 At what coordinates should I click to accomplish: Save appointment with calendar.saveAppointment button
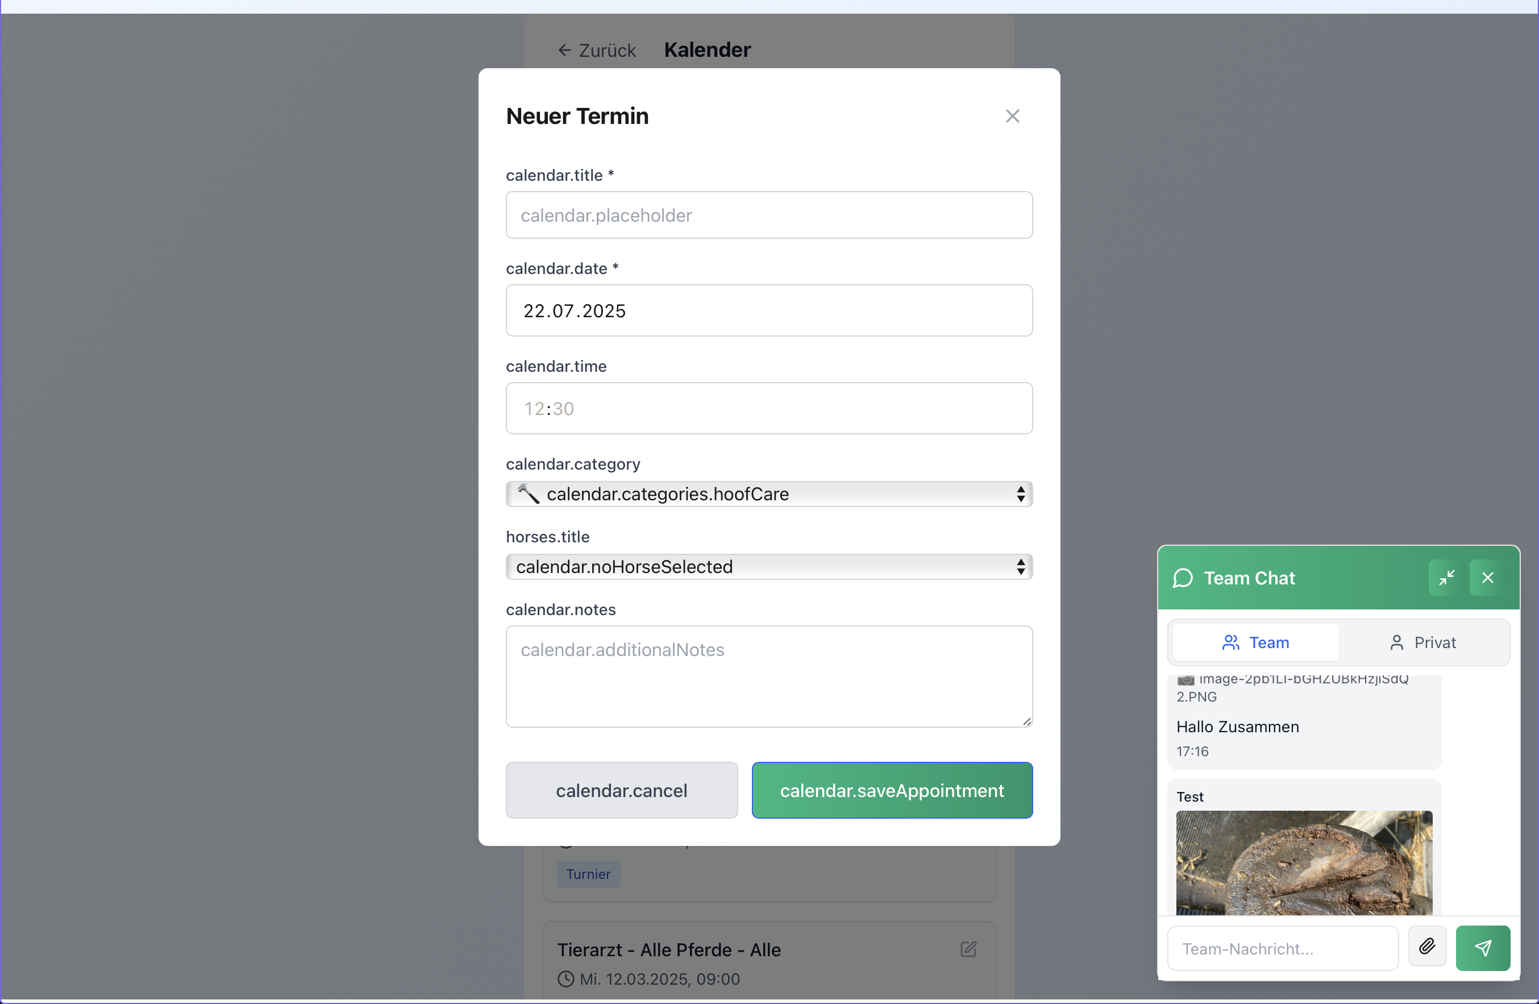click(892, 790)
